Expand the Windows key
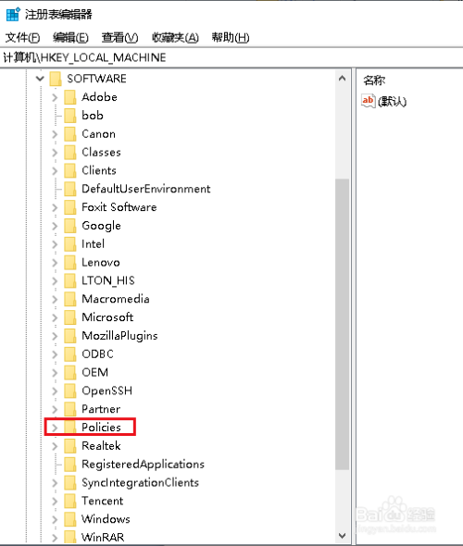The height and width of the screenshot is (546, 463). 55,519
